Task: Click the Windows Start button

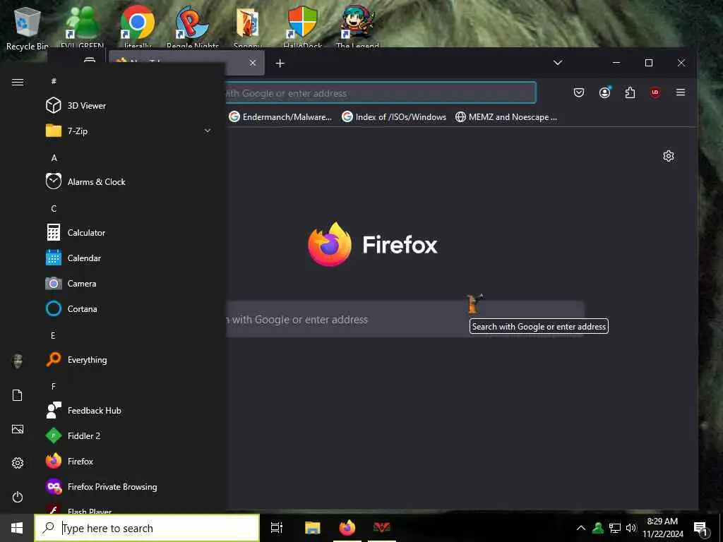Action: point(17,528)
